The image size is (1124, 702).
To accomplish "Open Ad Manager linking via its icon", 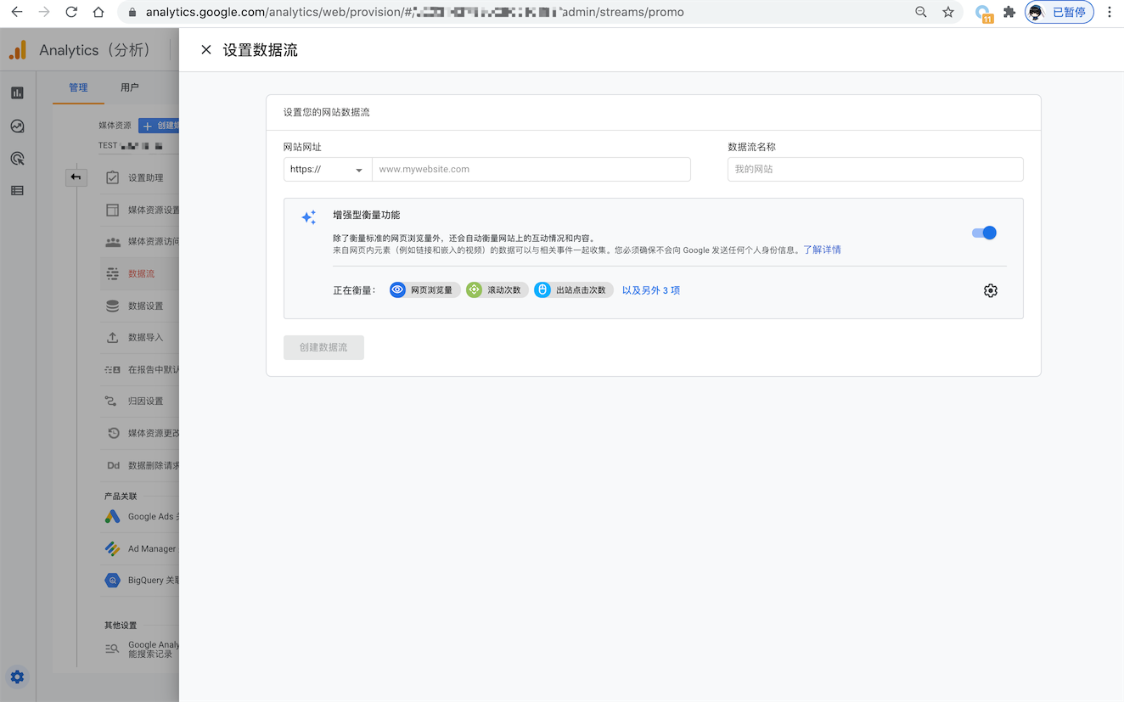I will [111, 548].
